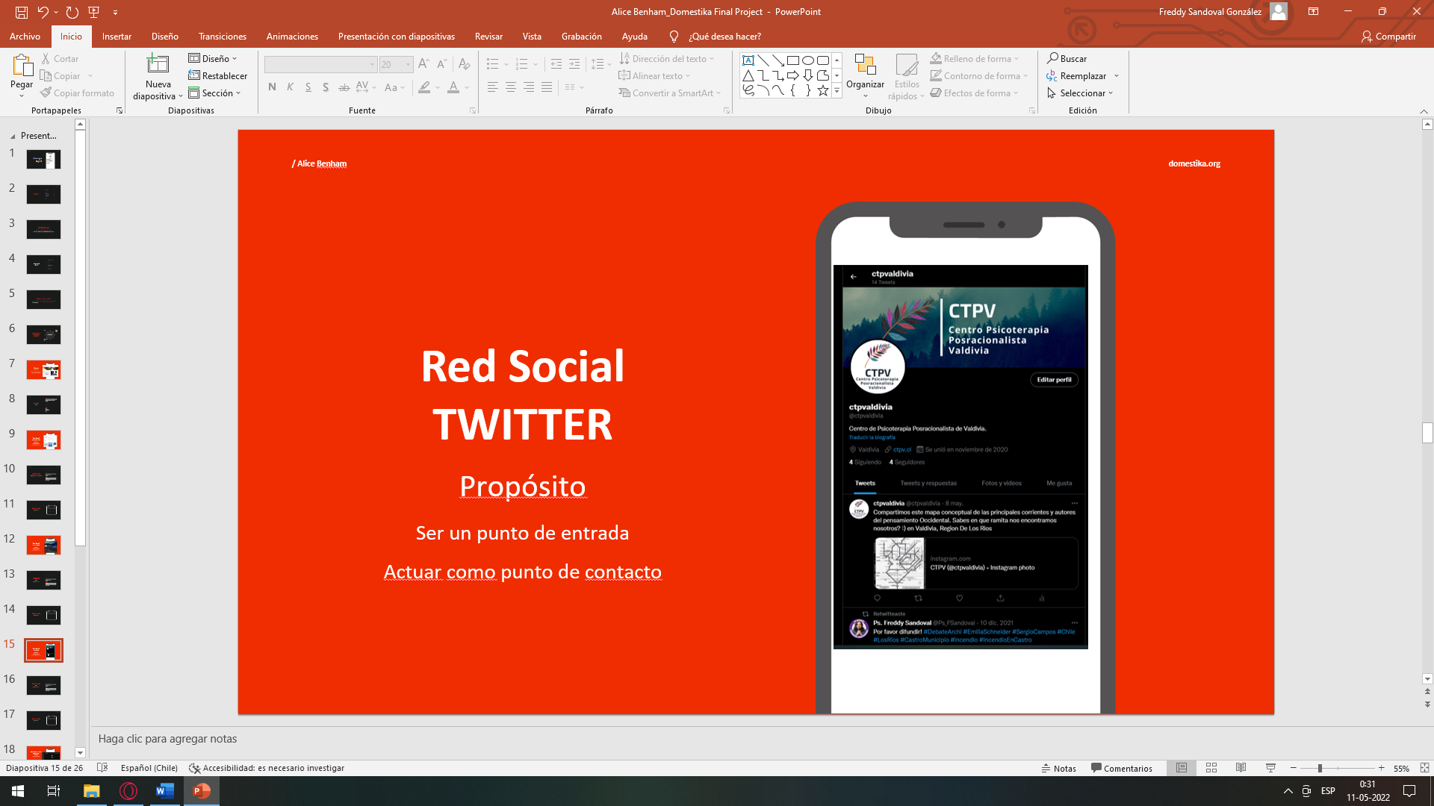This screenshot has height=806, width=1434.
Task: Click the zoom slider handle
Action: pos(1320,768)
